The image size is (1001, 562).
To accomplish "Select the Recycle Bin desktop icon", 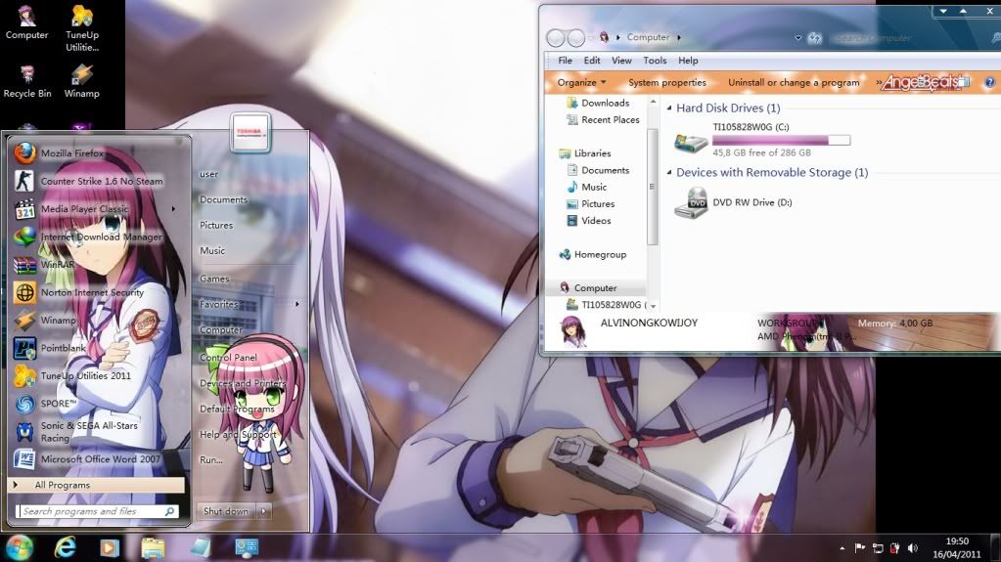I will [26, 81].
